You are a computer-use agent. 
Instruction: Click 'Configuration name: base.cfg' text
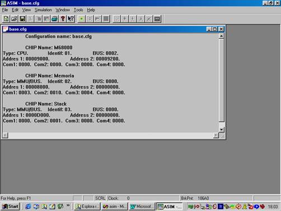(x=58, y=36)
